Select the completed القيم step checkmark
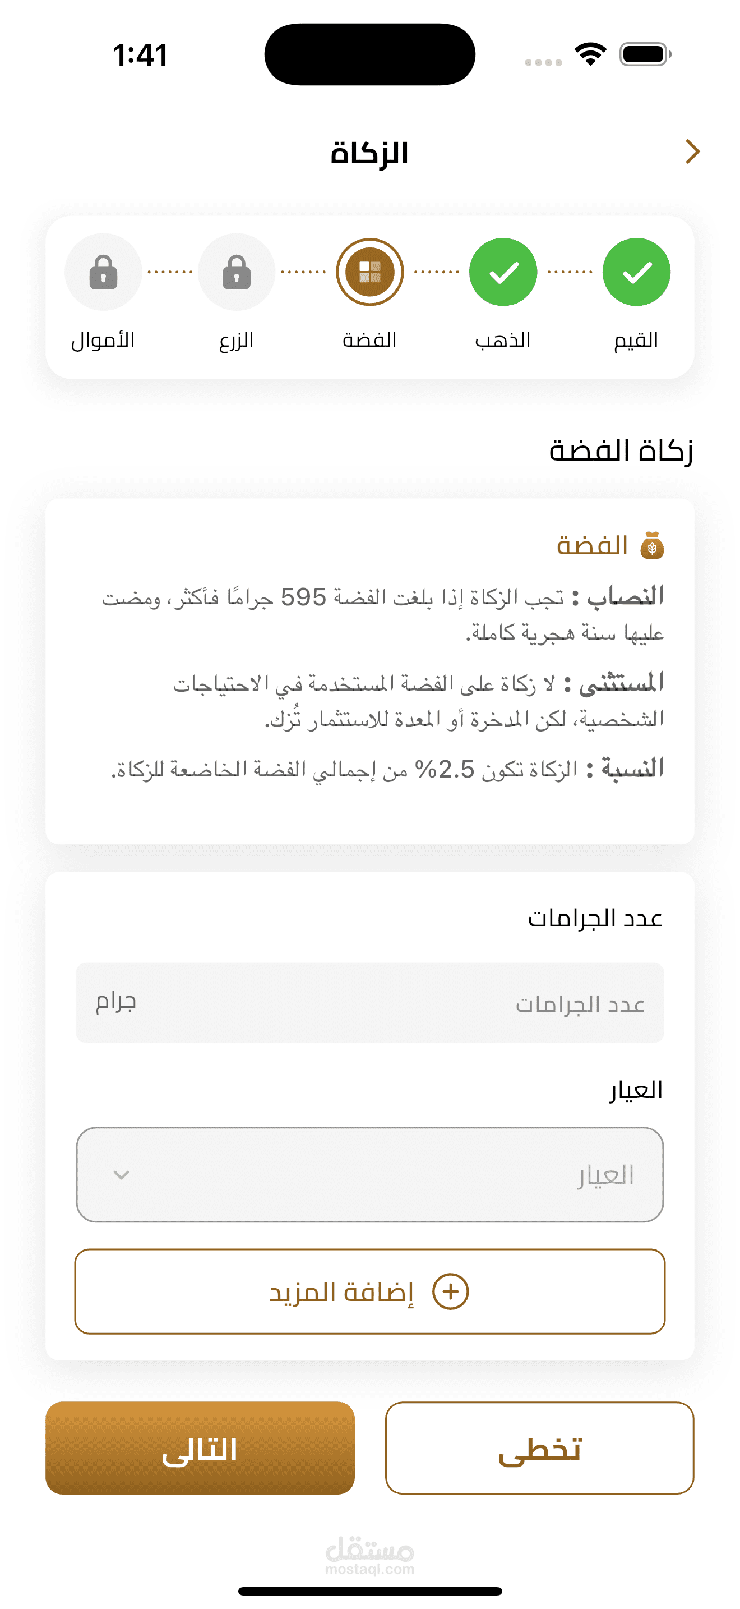 point(636,272)
